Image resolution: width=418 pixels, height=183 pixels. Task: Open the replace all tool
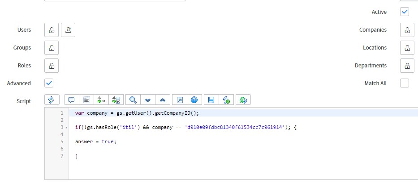click(116, 100)
